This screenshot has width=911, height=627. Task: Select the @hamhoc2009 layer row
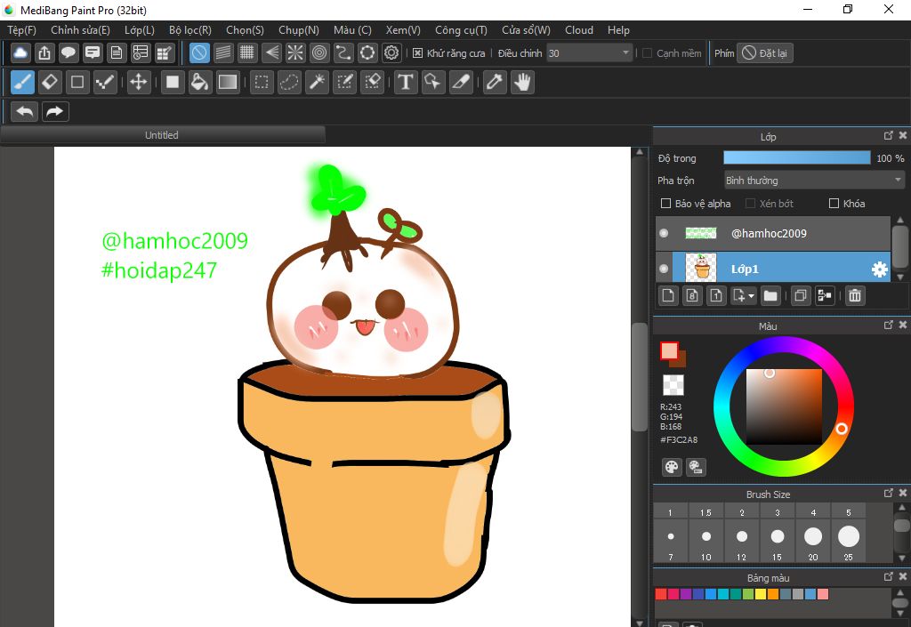pos(773,233)
